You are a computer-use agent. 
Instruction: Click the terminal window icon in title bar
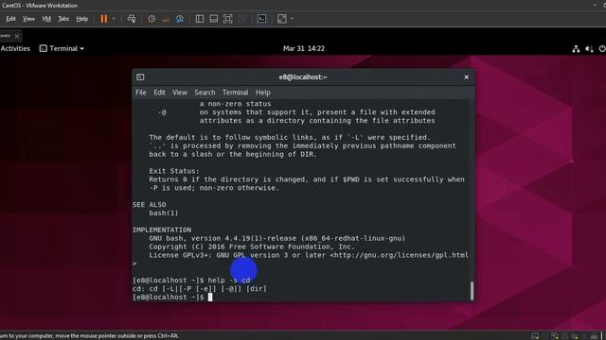[x=140, y=77]
